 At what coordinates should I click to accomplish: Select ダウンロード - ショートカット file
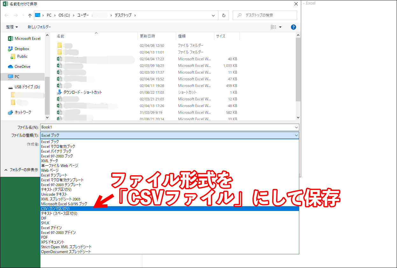pos(80,92)
